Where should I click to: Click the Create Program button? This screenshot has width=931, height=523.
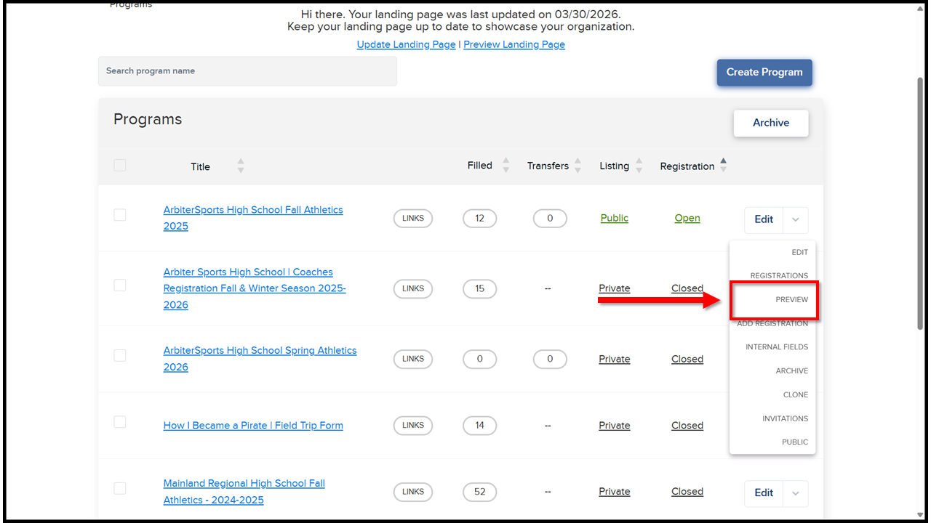(x=764, y=73)
